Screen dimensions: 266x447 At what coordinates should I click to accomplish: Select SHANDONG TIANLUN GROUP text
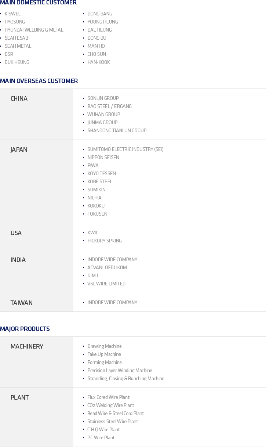[117, 130]
